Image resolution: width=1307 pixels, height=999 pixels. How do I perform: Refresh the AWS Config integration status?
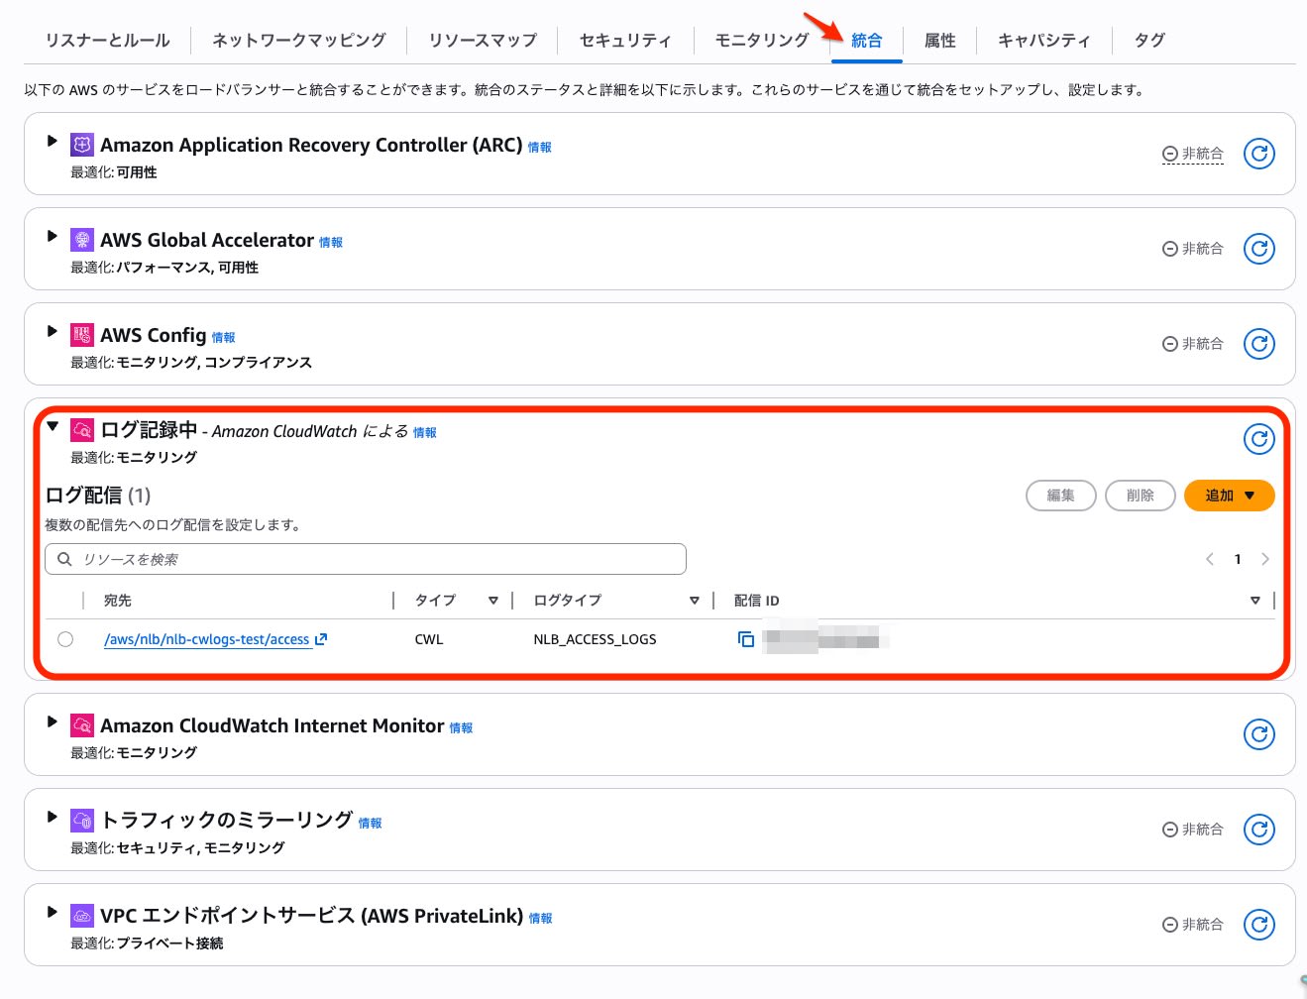(1258, 344)
